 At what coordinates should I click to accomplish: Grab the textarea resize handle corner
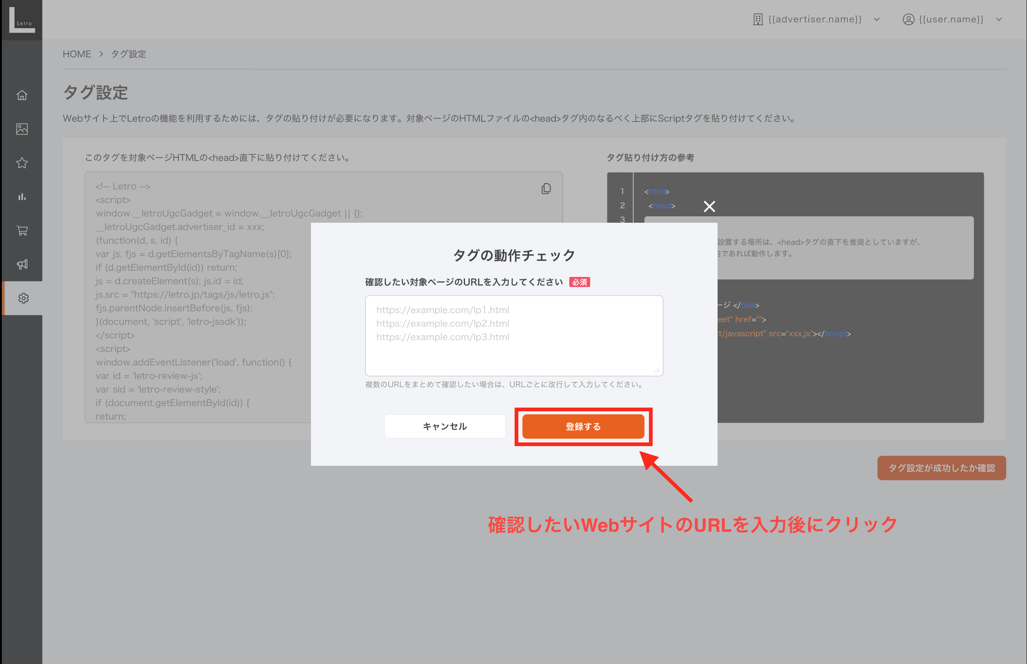point(657,370)
